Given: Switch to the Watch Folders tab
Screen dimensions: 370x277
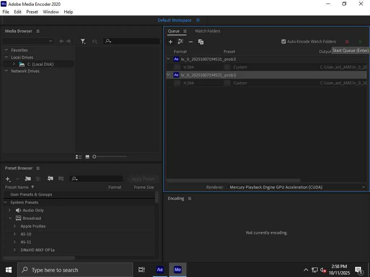Looking at the screenshot, I should pos(207,31).
